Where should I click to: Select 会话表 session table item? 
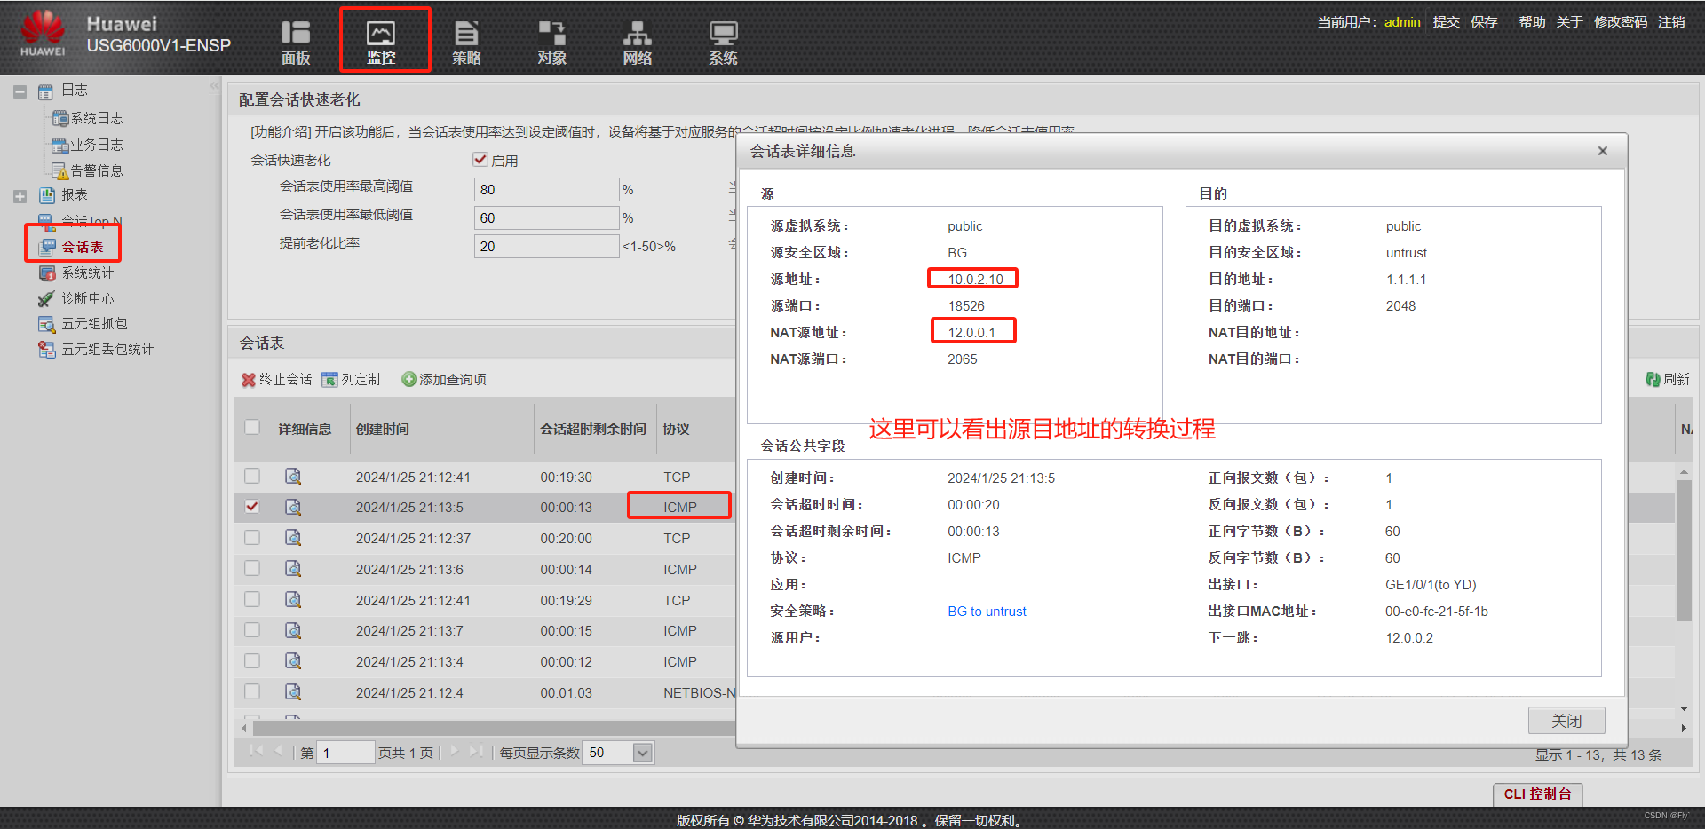(82, 247)
